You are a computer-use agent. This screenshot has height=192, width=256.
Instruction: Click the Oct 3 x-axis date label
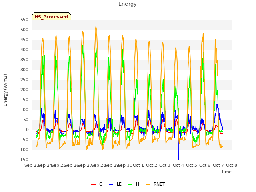[165, 165]
